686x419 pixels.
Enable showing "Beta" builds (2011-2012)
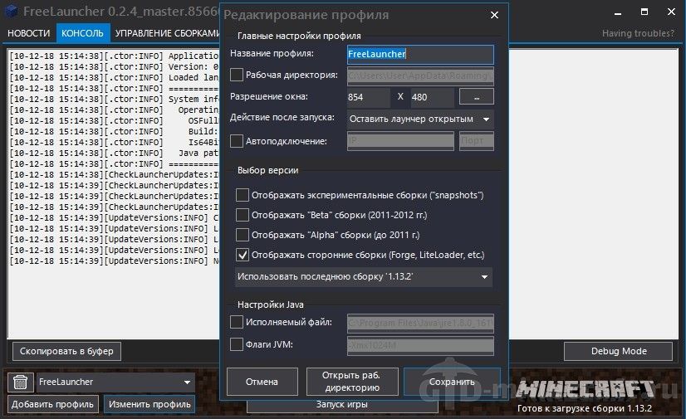243,215
